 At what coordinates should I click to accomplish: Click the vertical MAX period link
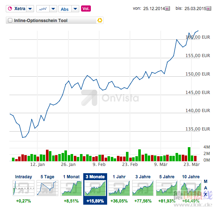pyautogui.click(x=205, y=188)
